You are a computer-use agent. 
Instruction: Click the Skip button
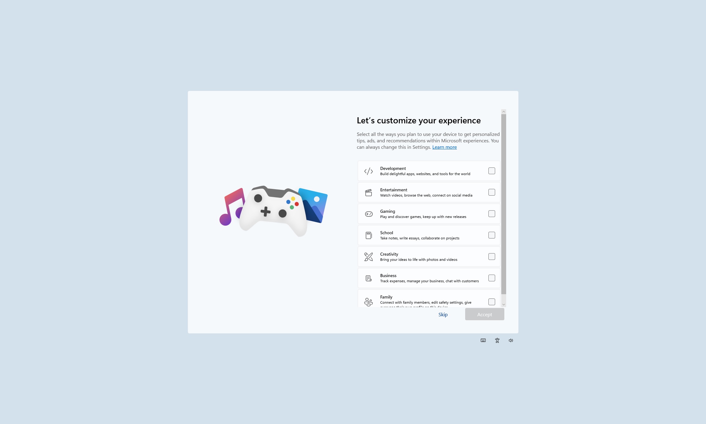click(443, 314)
